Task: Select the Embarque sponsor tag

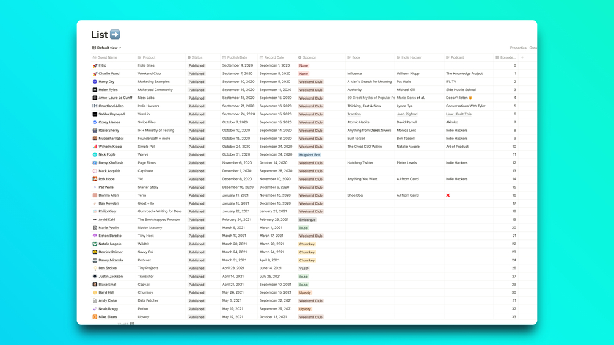Action: pos(307,220)
